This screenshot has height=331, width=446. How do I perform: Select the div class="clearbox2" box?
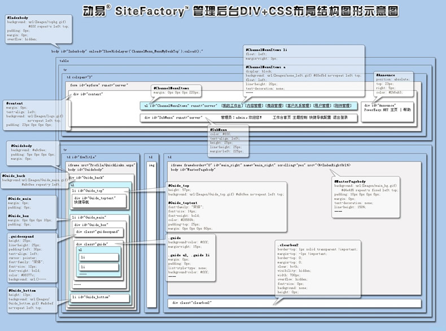[294, 303]
